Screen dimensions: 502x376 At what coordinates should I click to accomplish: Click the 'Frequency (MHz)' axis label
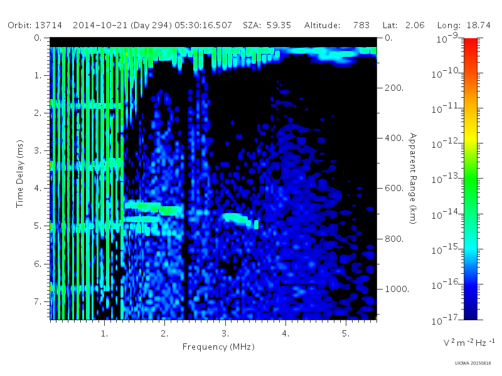[x=218, y=347]
